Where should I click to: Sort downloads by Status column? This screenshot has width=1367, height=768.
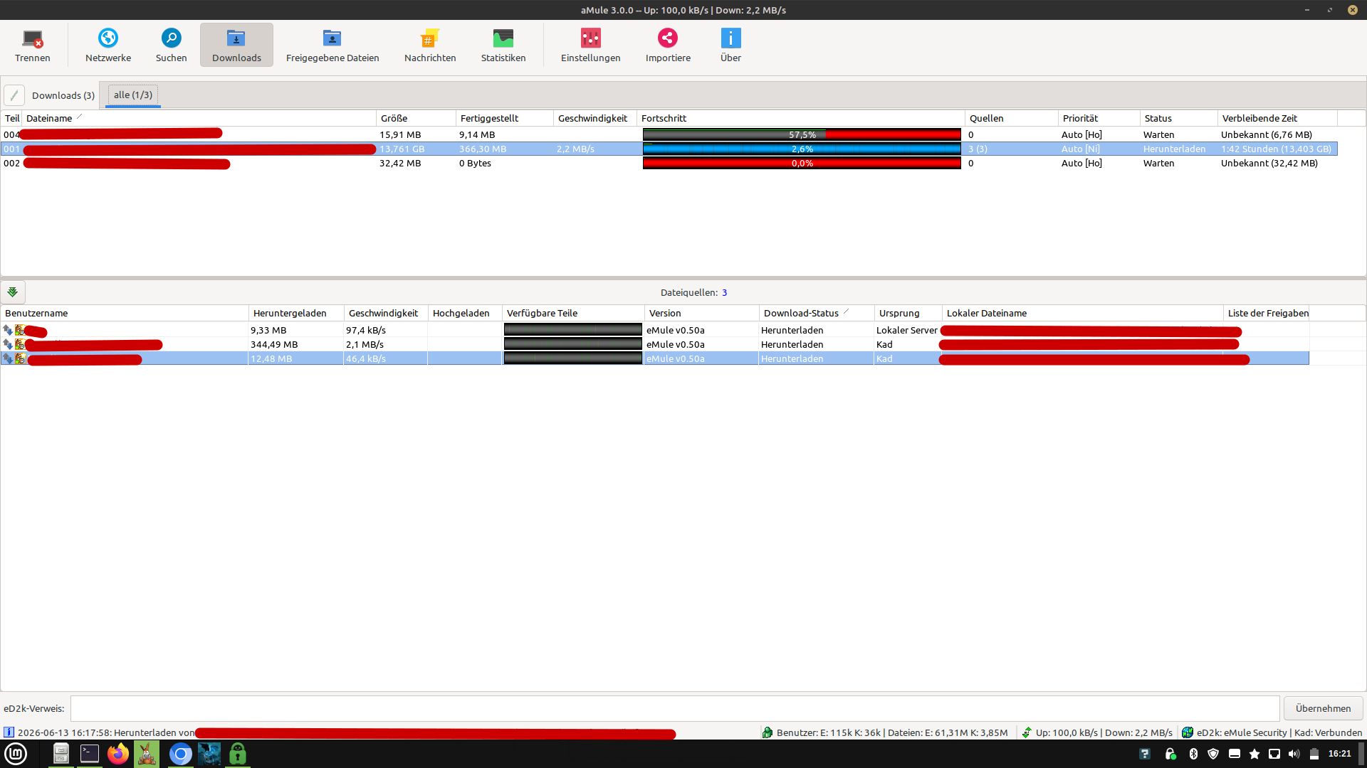point(1179,118)
